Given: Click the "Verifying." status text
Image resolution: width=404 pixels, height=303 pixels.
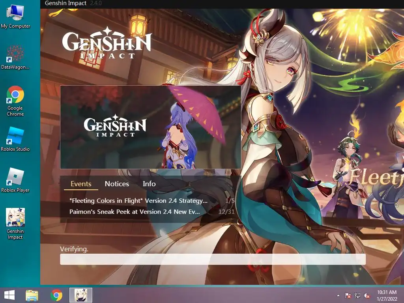Looking at the screenshot, I should 74,249.
